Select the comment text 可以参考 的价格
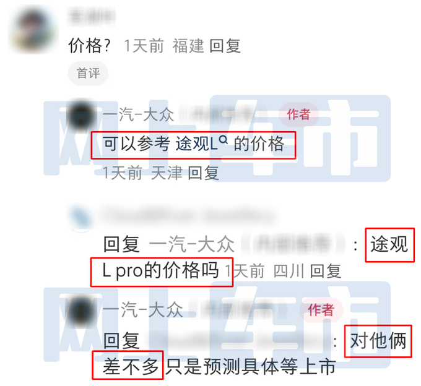The width and height of the screenshot is (421, 386). click(193, 144)
